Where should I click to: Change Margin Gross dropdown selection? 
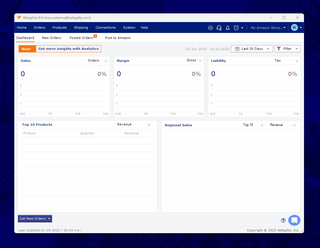click(x=194, y=60)
